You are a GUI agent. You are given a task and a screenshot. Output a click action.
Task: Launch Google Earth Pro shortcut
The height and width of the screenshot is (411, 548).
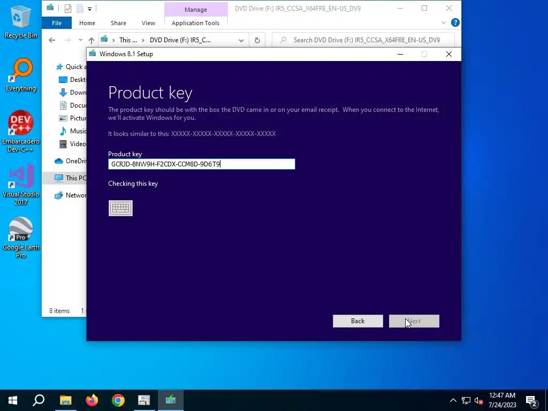point(21,238)
